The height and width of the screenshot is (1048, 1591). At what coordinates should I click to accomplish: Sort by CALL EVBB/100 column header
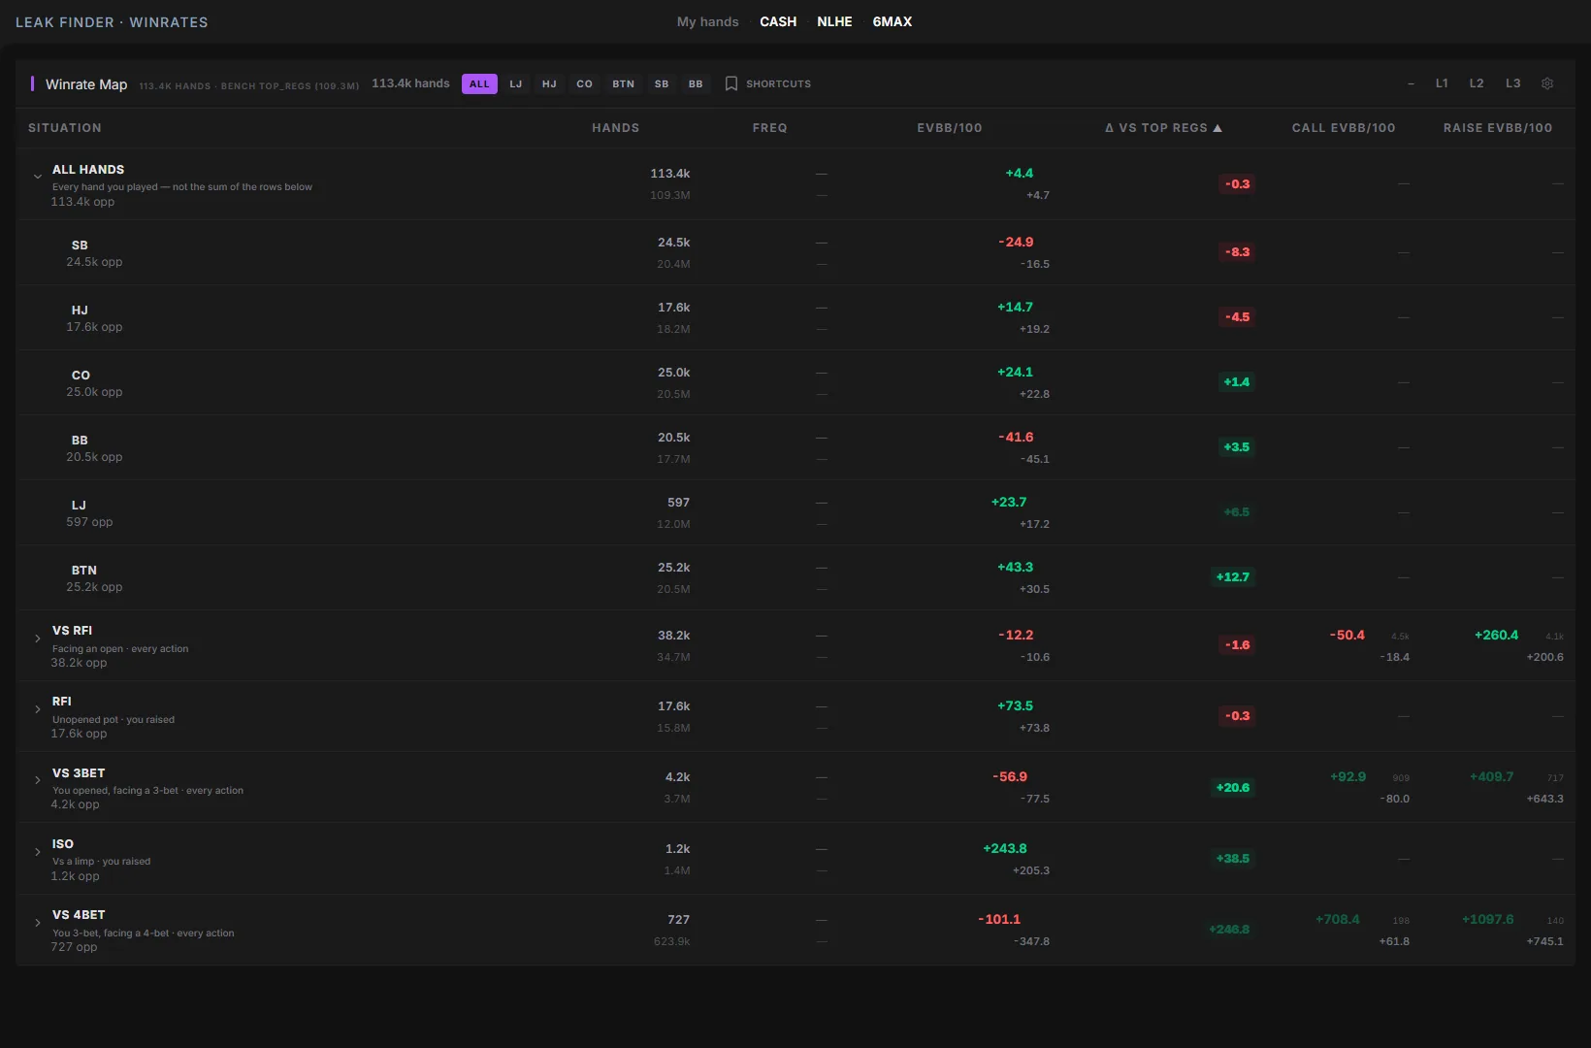[1344, 128]
